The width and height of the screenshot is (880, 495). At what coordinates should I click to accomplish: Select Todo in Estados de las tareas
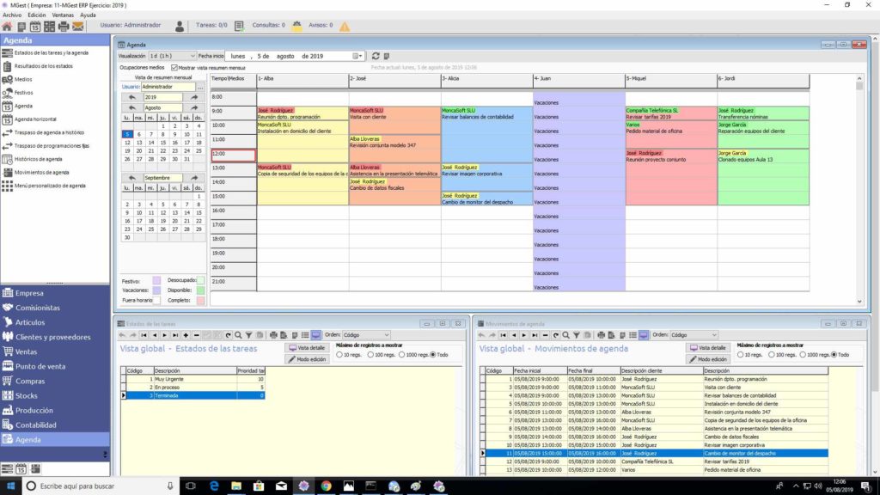coord(433,355)
